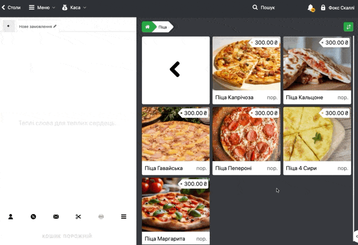Click the printer icon
Screen dimensions: 358x245
(x=101, y=217)
